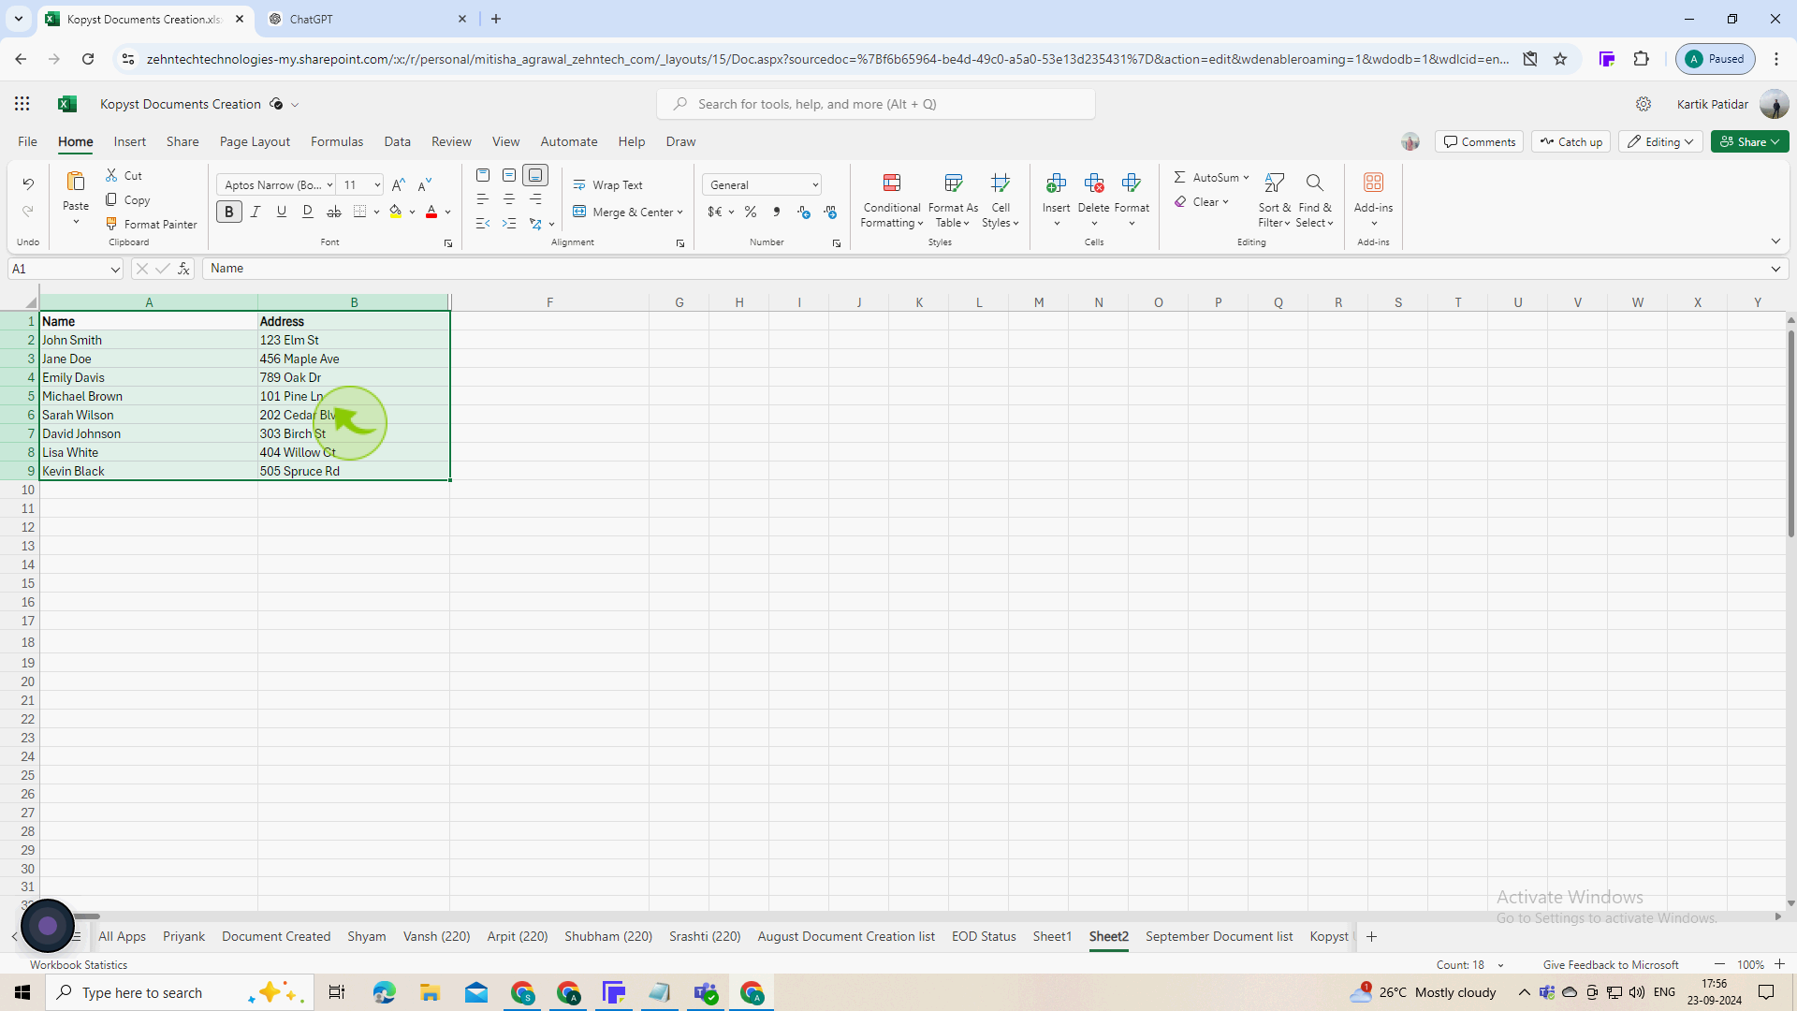Enable Wrap Text
Viewport: 1797px width, 1011px height.
click(608, 184)
